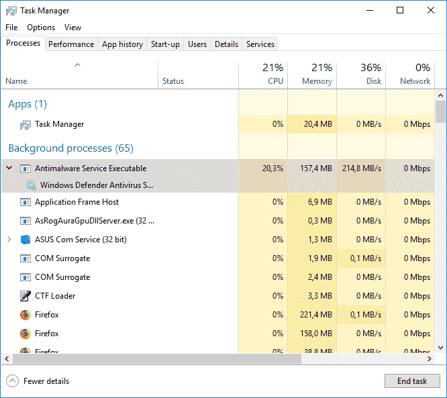Sort processes by Name column header
Screen dimensions: 447x398
80,75
